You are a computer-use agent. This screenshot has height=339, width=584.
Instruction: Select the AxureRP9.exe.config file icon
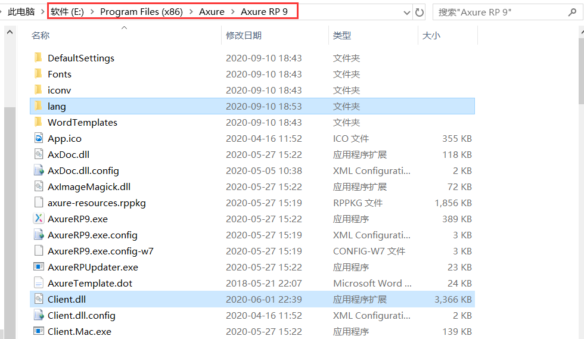[39, 234]
